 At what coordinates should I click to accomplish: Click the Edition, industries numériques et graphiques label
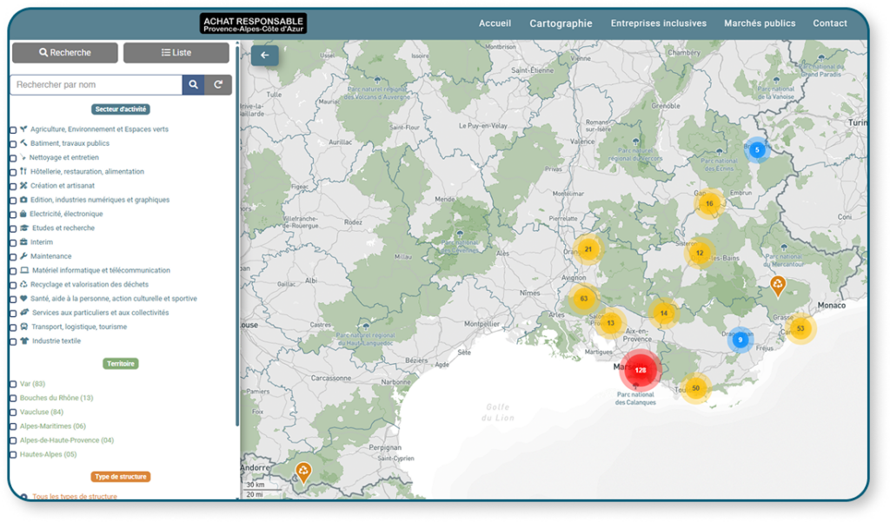[x=100, y=200]
